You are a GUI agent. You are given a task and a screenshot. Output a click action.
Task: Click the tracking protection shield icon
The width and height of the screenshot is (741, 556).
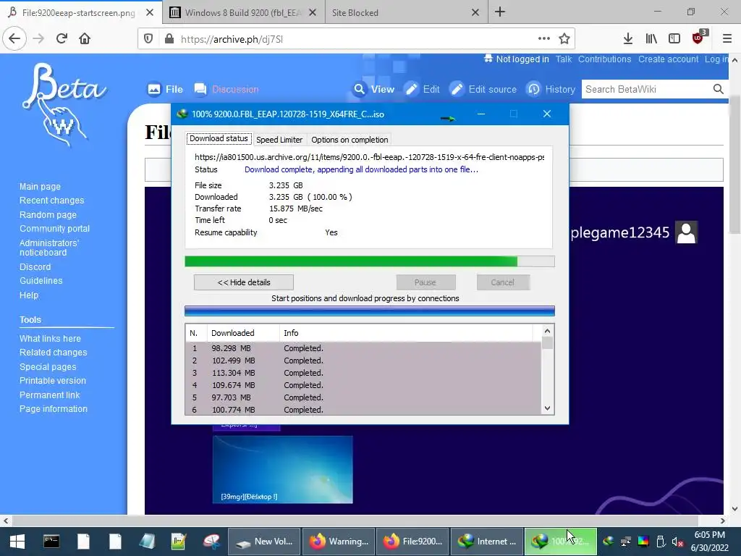tap(148, 39)
